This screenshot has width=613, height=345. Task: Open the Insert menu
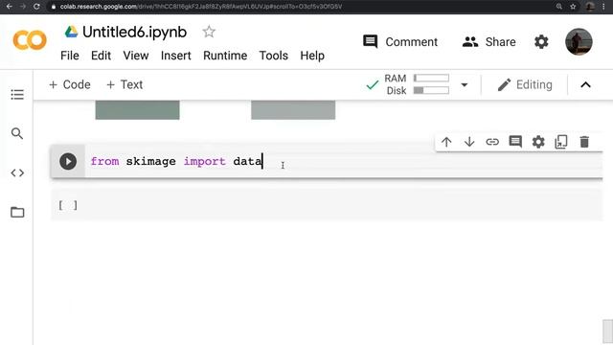click(176, 56)
